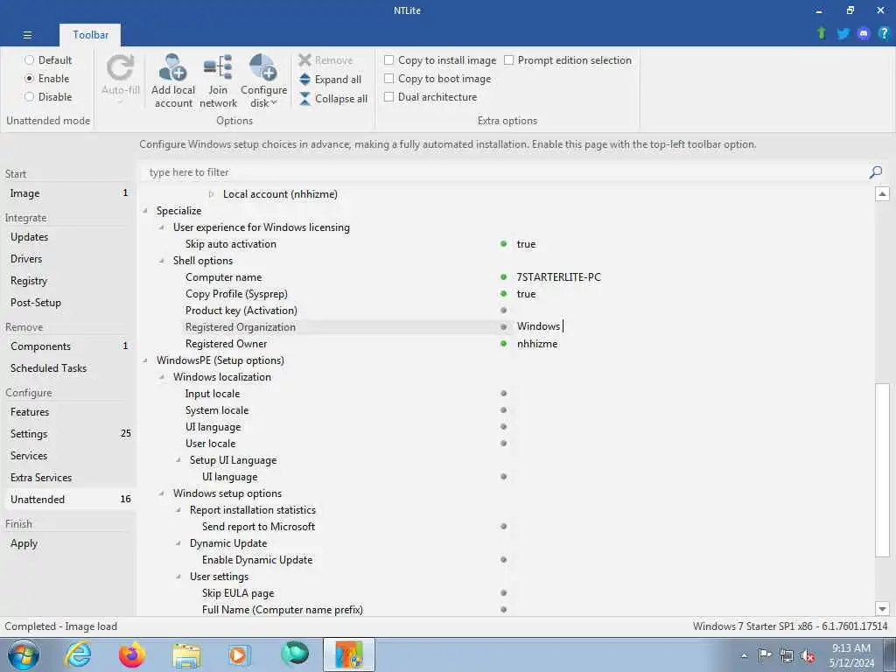
Task: Open Windows Explorer folder on taskbar
Action: click(186, 654)
